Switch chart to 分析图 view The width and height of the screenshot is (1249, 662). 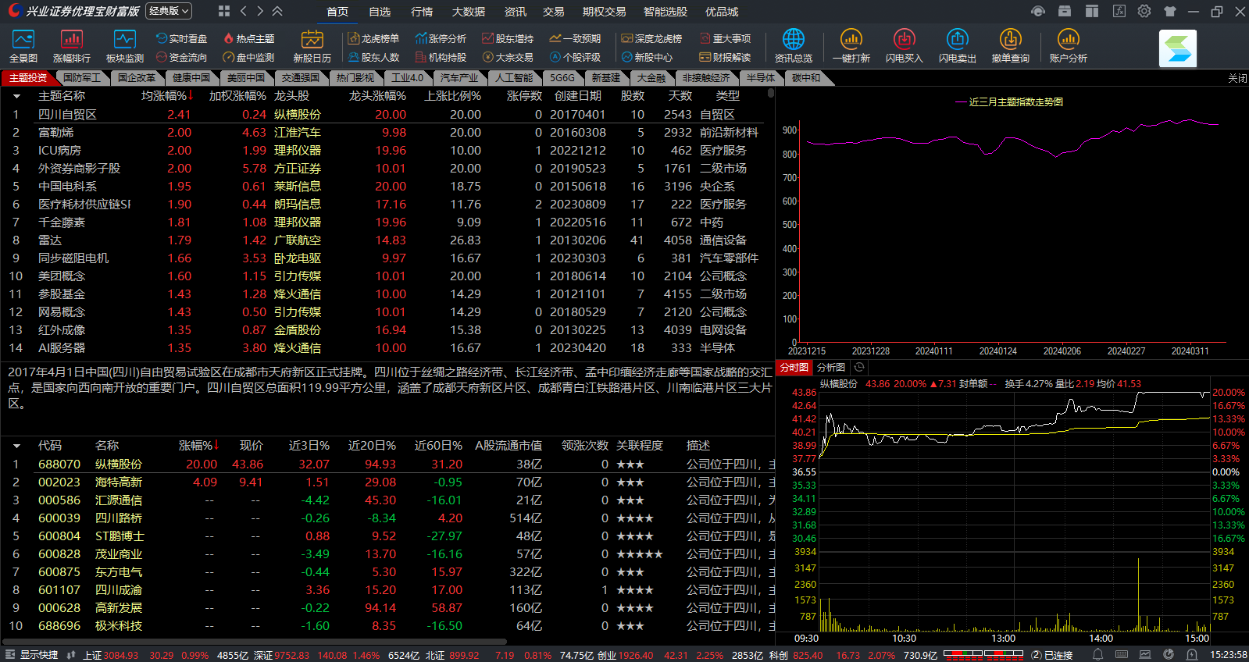click(x=830, y=368)
